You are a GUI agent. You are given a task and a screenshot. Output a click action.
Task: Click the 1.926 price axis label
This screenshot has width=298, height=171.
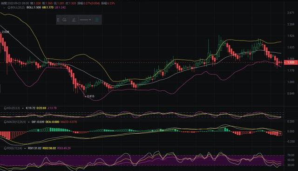click(291, 36)
